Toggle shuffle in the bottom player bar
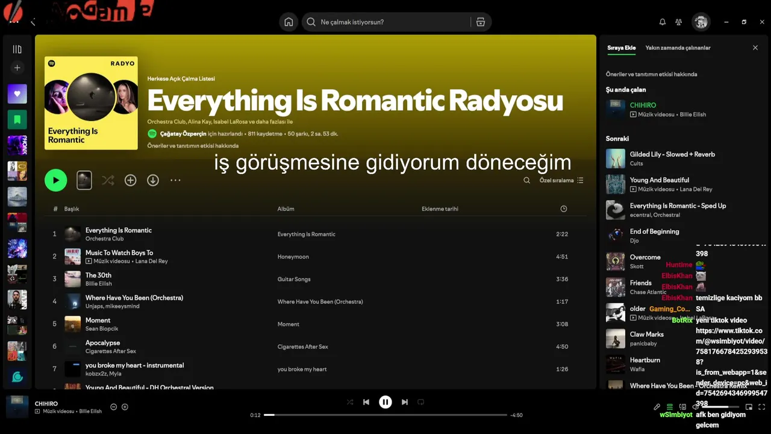This screenshot has height=434, width=771. point(350,402)
